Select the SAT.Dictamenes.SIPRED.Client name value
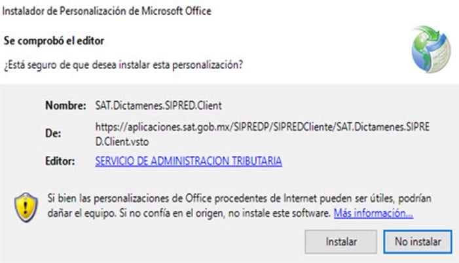 pos(158,105)
